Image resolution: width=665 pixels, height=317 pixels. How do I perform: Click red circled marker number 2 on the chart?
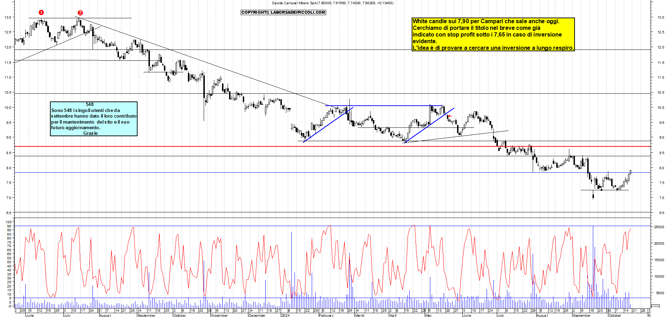pos(80,13)
